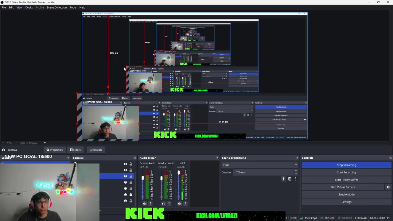Click the 1502 kbps bitrate text

pyautogui.click(x=311, y=218)
